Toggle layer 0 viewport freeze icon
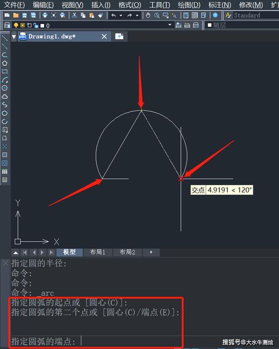The image size is (279, 349). 29,25
